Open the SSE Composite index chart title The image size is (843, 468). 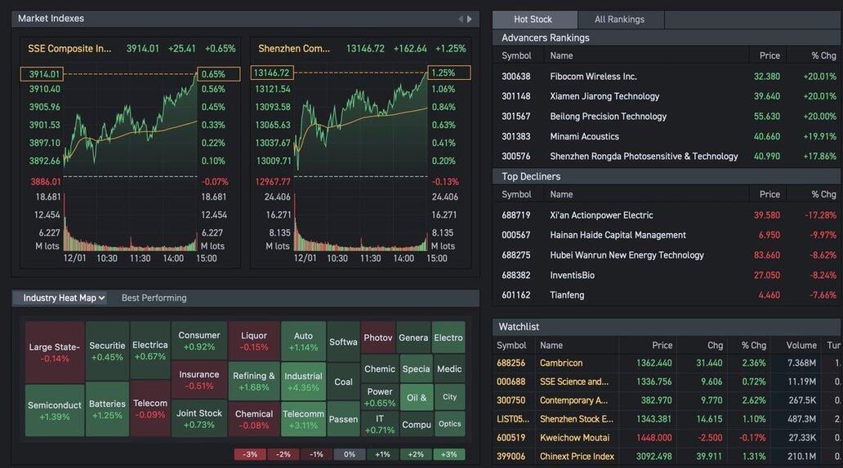pos(69,49)
